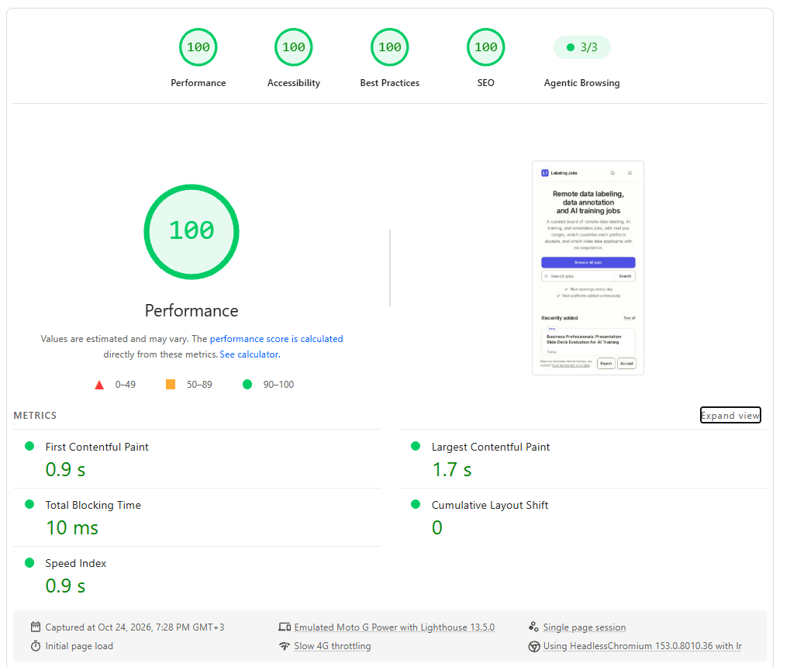Click the Performance label under top gauge
790x667 pixels.
[x=198, y=83]
